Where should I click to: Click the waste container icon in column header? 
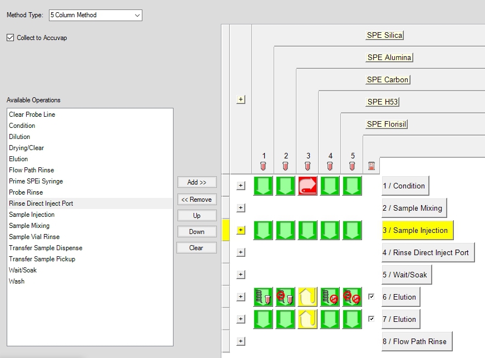tap(372, 166)
